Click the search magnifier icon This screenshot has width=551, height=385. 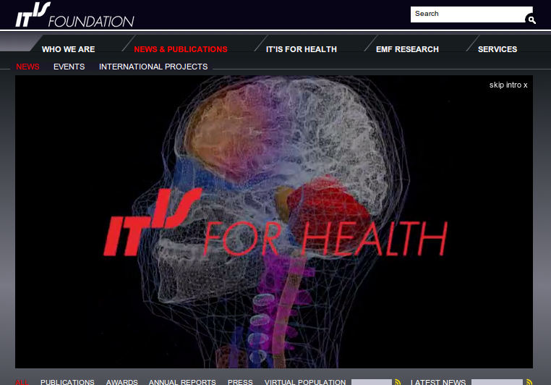pyautogui.click(x=531, y=20)
